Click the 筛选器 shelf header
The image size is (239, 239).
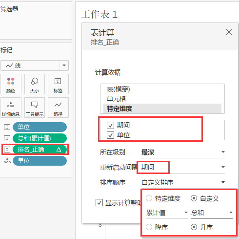point(9,9)
